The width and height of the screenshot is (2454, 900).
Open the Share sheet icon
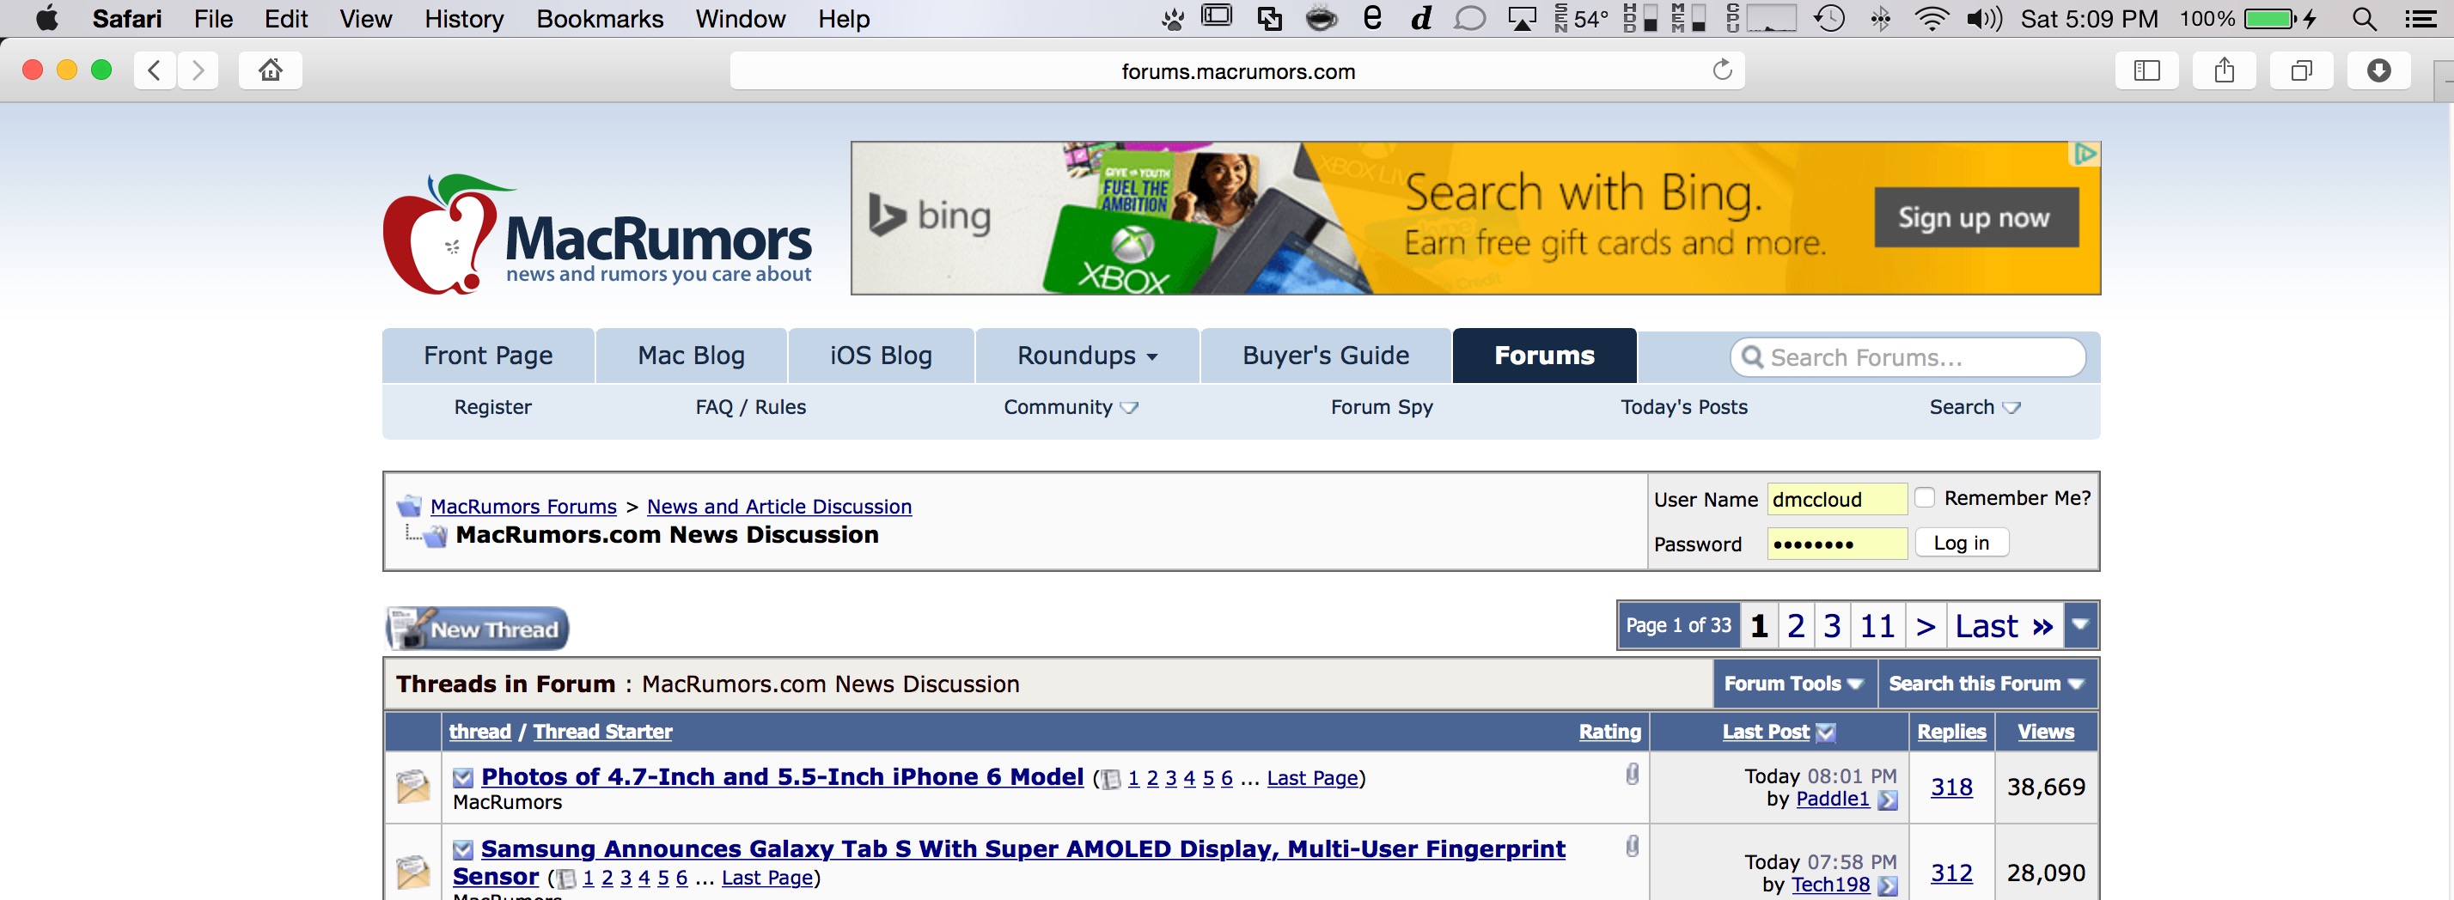[x=2224, y=70]
